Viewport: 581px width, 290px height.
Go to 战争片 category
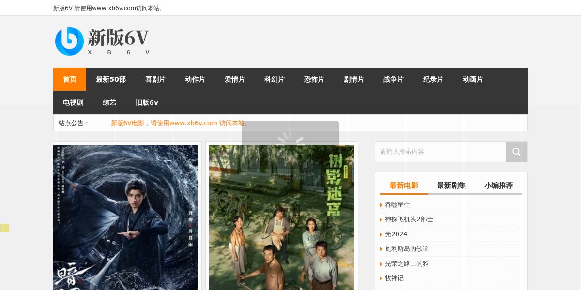pos(394,79)
